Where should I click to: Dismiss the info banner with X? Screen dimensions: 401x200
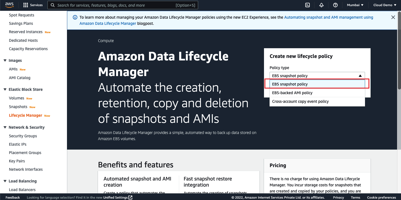pyautogui.click(x=393, y=17)
